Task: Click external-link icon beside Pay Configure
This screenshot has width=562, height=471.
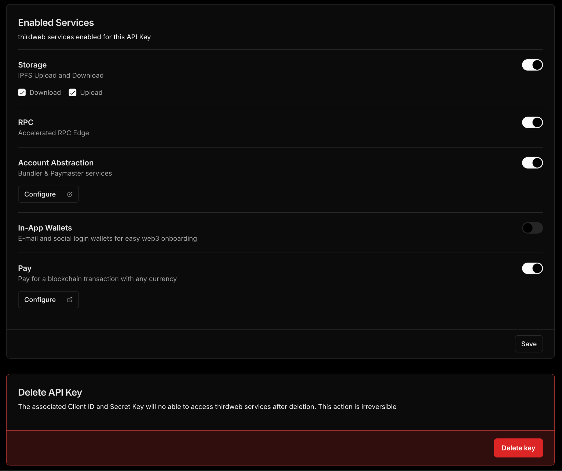Action: pyautogui.click(x=70, y=300)
